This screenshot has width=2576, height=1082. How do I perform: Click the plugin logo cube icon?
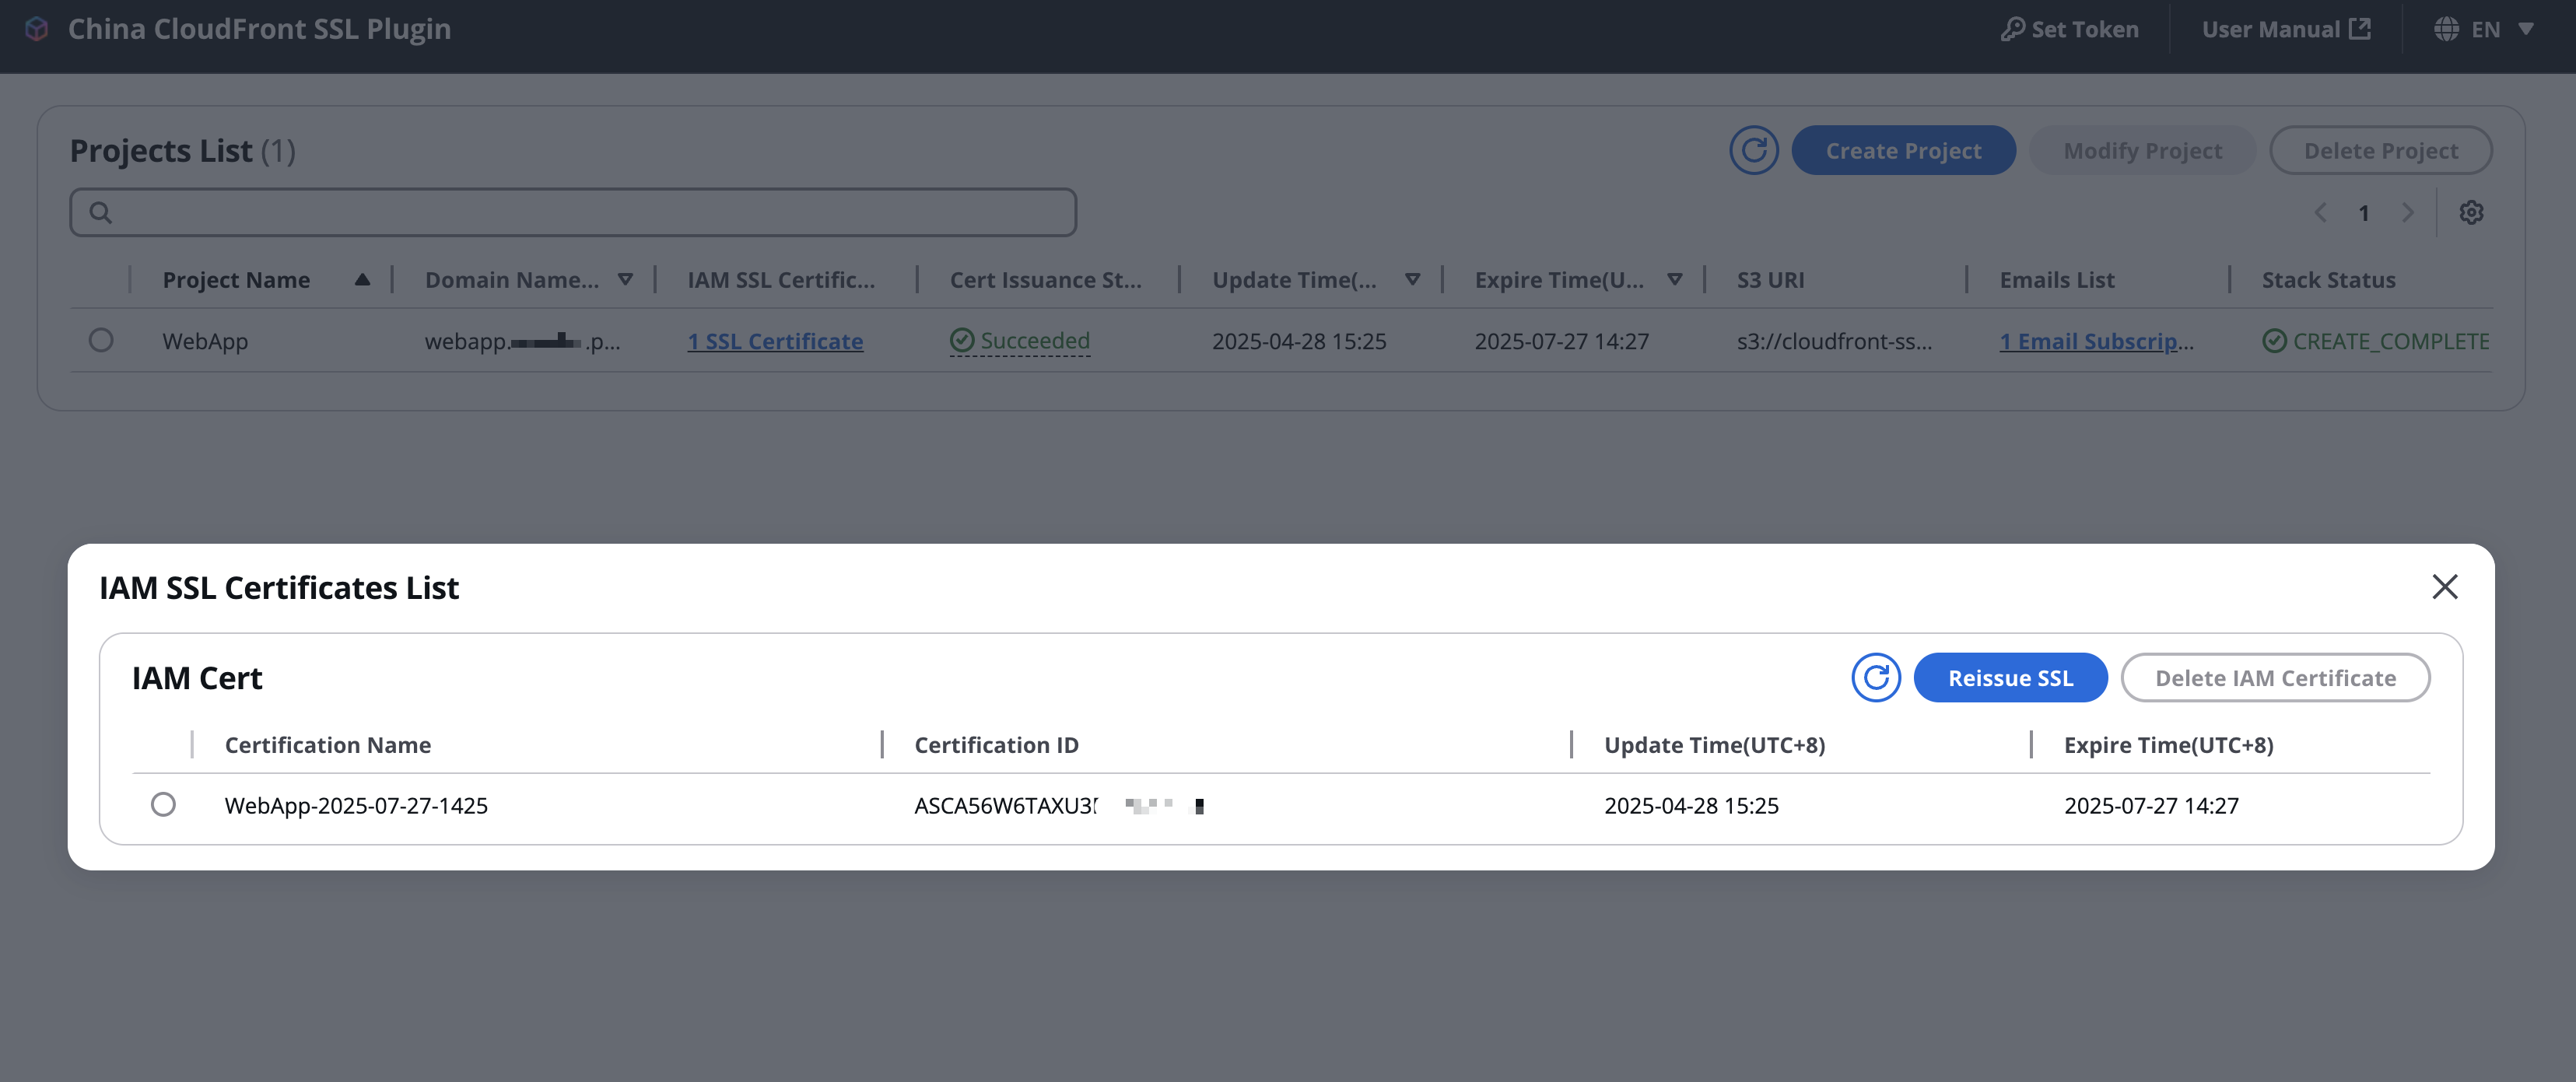(x=37, y=29)
